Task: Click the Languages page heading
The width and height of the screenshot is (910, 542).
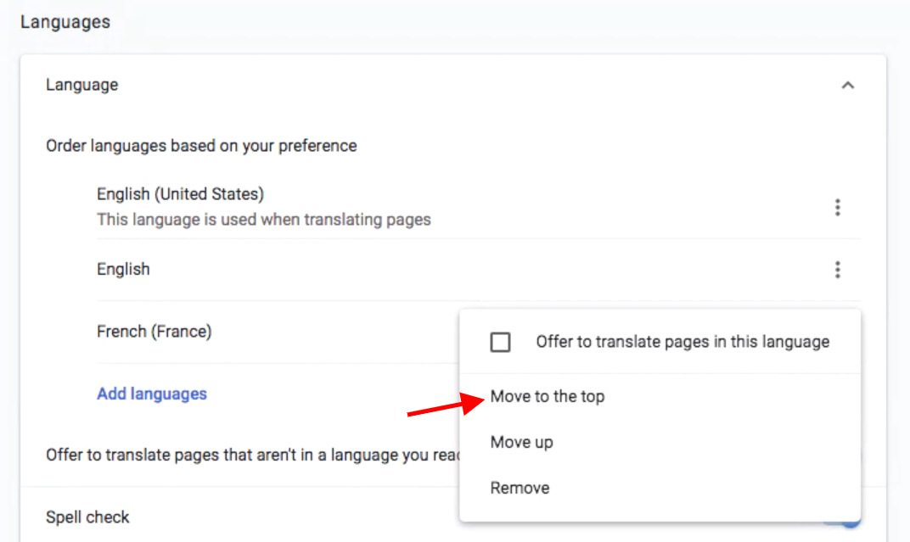Action: coord(65,22)
